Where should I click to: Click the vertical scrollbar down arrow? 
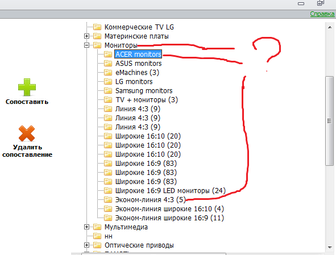330,248
